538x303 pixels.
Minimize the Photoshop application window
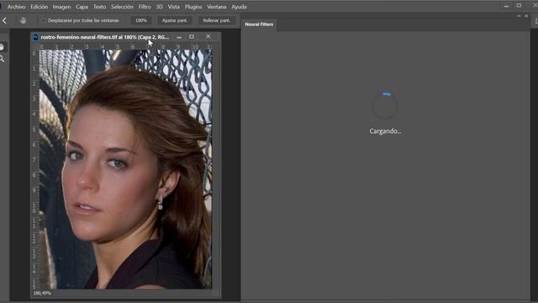point(506,6)
